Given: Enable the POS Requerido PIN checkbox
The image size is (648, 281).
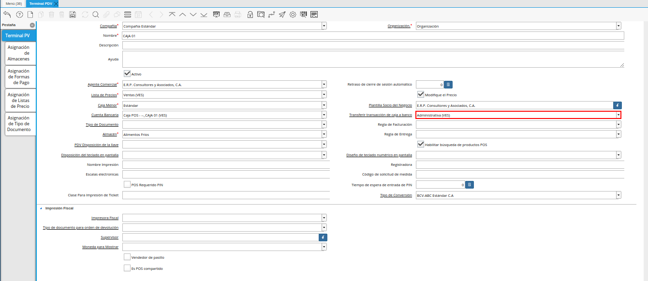Looking at the screenshot, I should [x=127, y=184].
